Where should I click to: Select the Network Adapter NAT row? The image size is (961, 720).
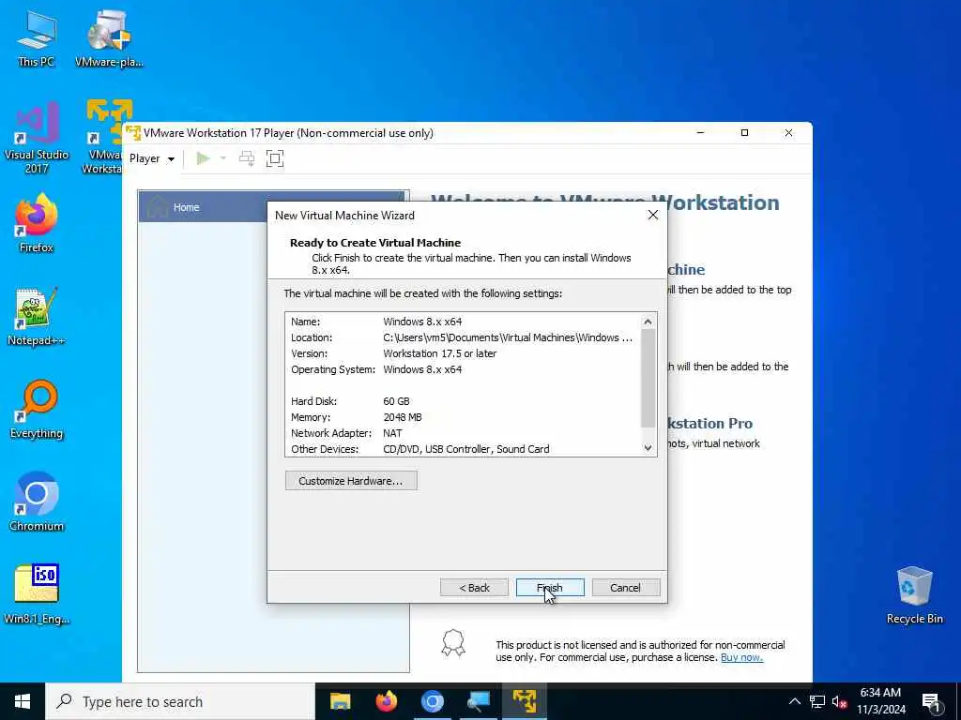(x=464, y=433)
